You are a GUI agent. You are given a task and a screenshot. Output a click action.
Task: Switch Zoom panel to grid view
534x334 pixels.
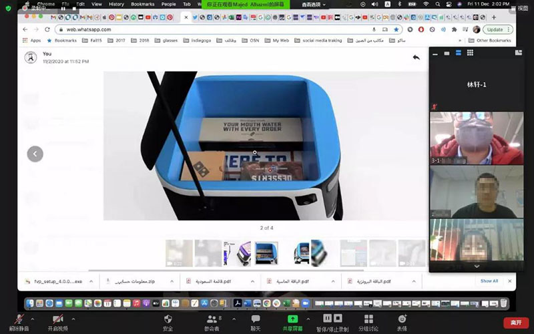(x=470, y=53)
